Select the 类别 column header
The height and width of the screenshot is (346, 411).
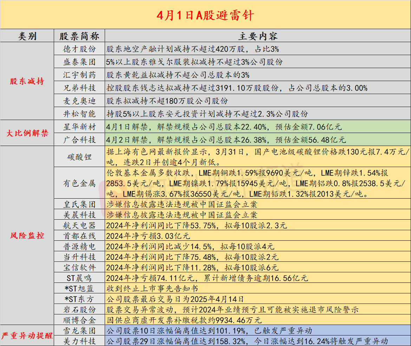[x=27, y=36]
